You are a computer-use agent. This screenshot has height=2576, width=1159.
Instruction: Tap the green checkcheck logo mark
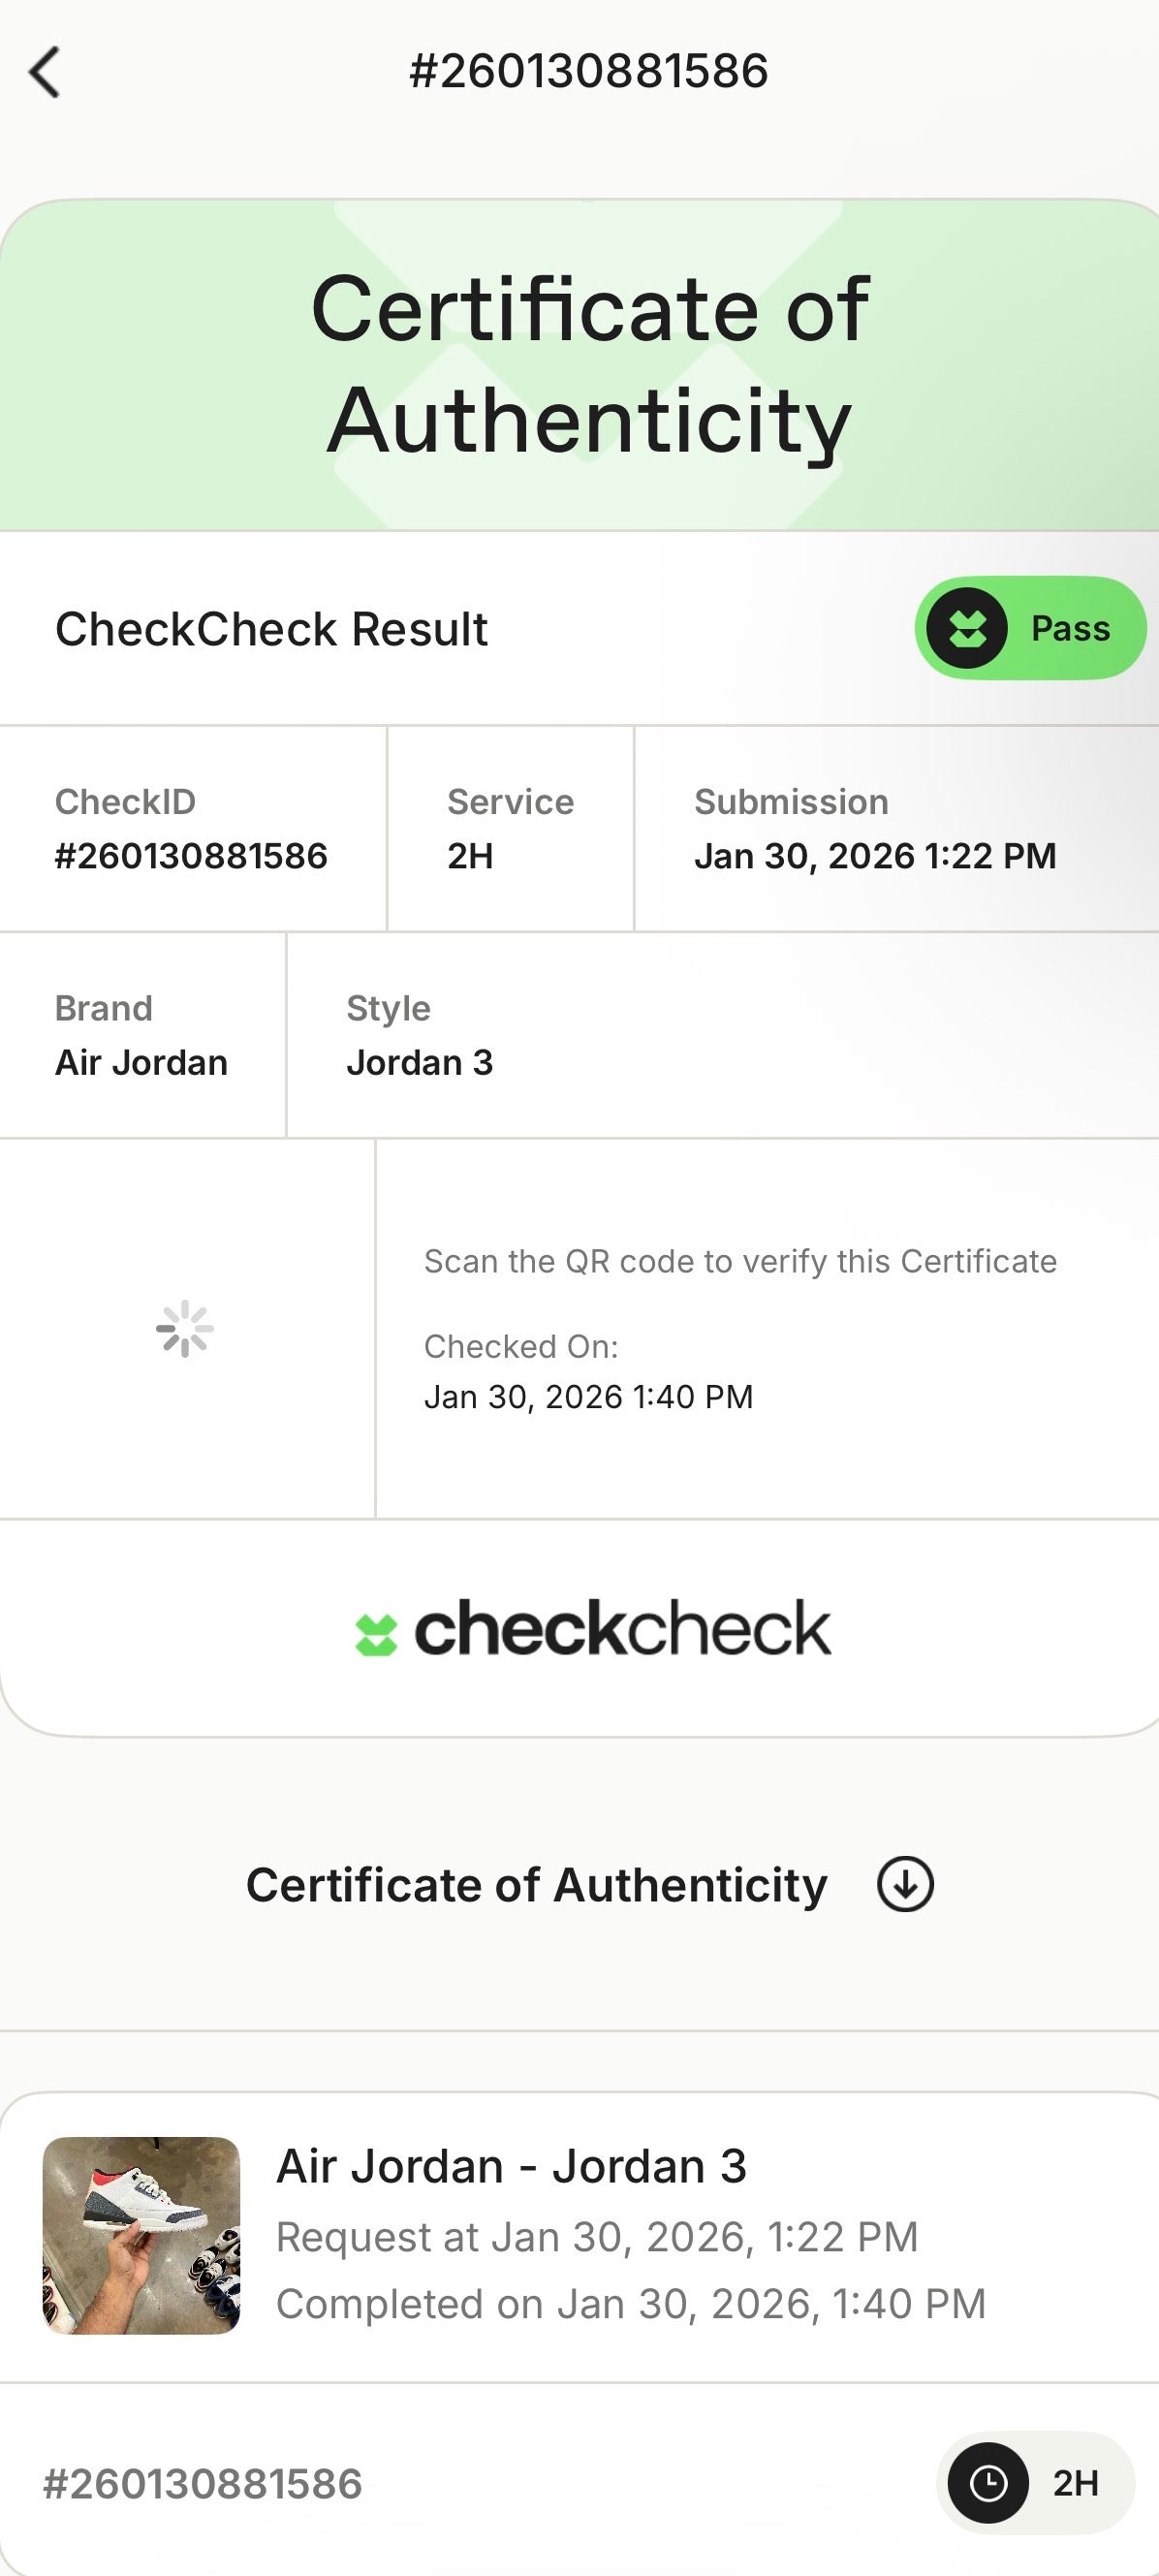coord(376,1635)
